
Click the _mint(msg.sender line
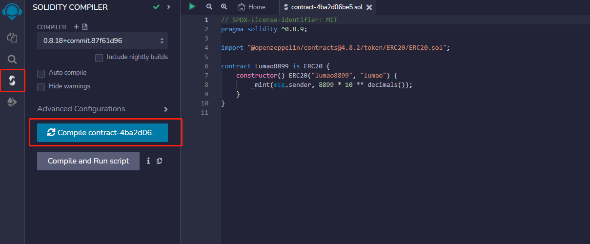(x=332, y=85)
